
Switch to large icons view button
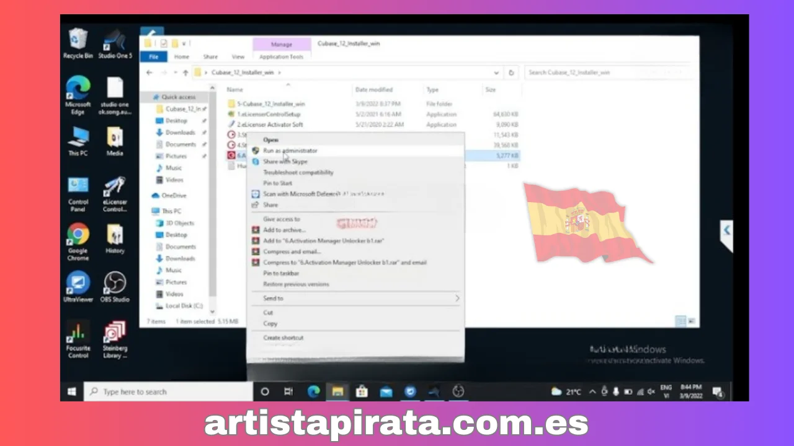[691, 321]
